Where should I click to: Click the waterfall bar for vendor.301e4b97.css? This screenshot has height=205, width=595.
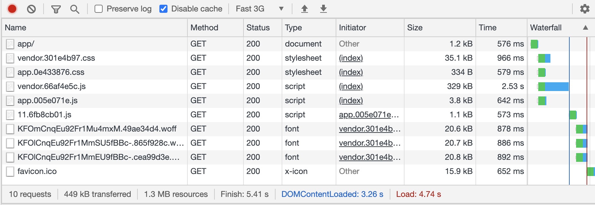point(544,58)
